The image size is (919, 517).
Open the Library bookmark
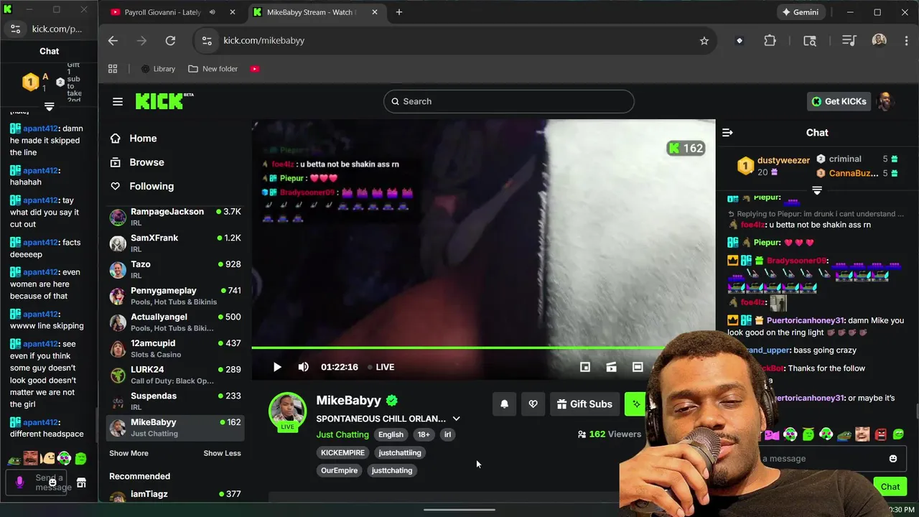tap(158, 69)
